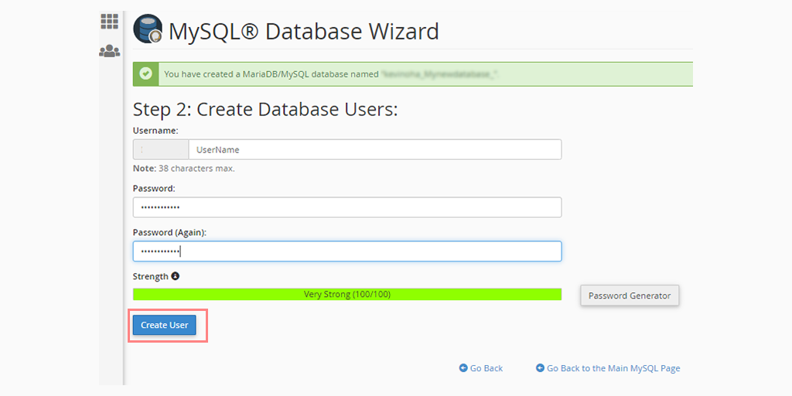Focus the Password (Again) input field
The width and height of the screenshot is (792, 396).
coord(347,251)
